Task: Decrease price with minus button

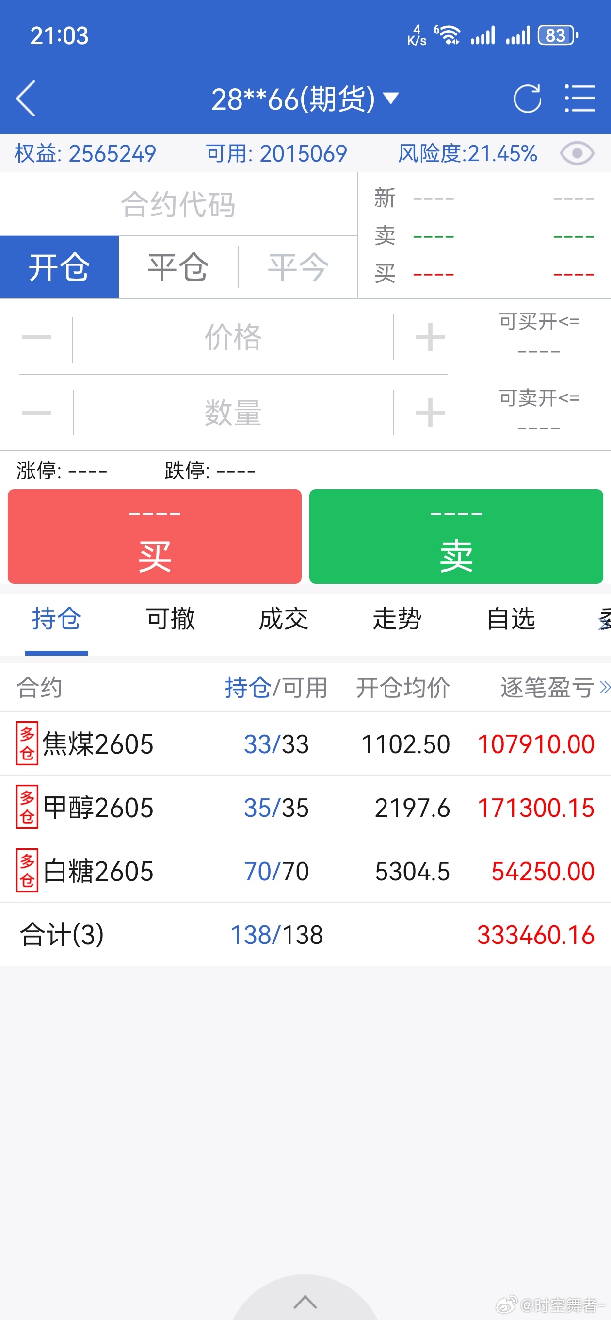Action: pyautogui.click(x=36, y=337)
